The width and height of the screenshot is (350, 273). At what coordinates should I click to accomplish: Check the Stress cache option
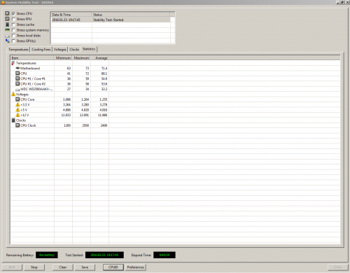pos(13,24)
